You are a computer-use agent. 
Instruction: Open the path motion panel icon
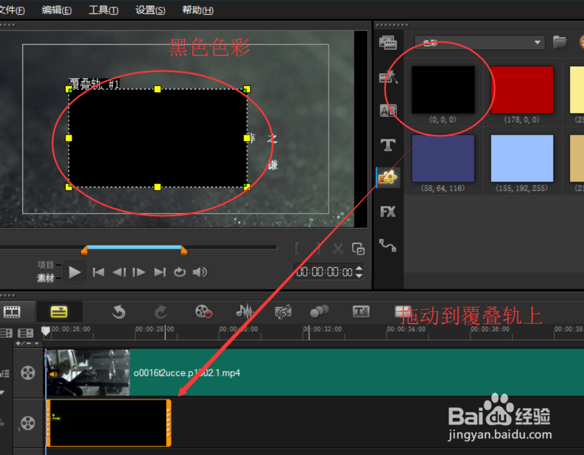388,245
